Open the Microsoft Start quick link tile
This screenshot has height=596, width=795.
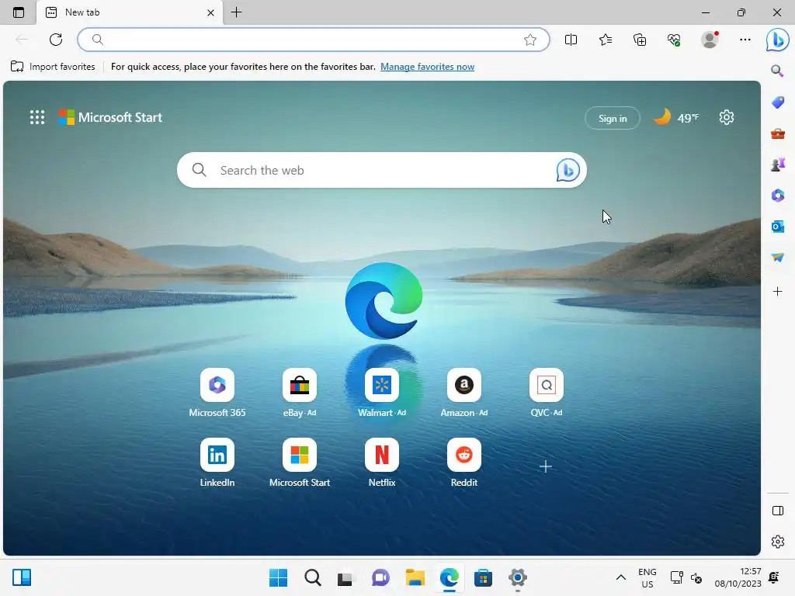(x=300, y=463)
